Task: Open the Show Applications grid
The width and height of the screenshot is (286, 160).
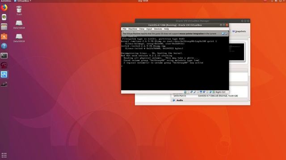Action: 4,155
